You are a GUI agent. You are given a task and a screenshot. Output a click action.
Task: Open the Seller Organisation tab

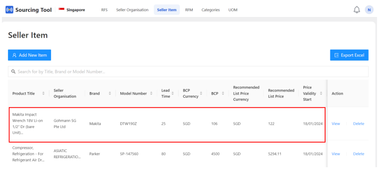tap(132, 10)
